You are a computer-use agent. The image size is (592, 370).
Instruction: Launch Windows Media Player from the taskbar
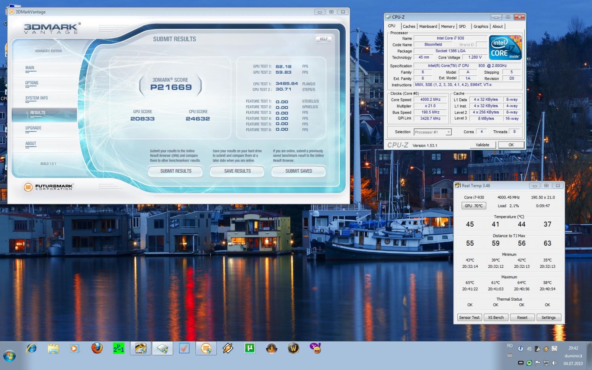point(74,349)
